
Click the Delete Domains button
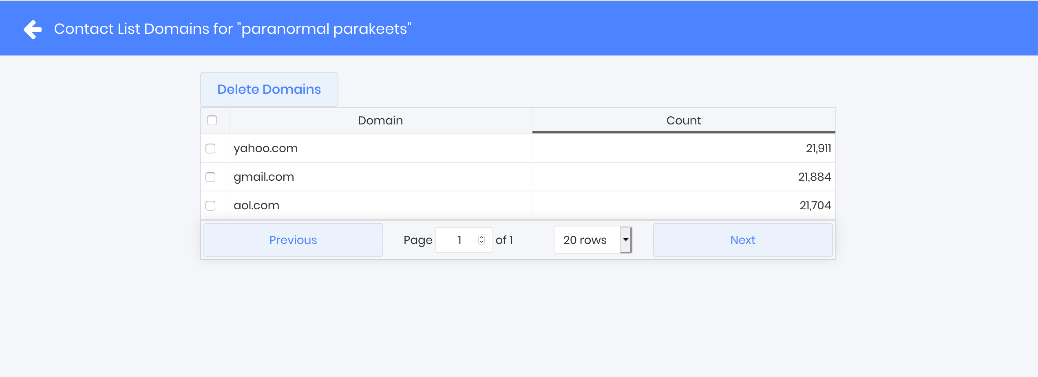269,89
